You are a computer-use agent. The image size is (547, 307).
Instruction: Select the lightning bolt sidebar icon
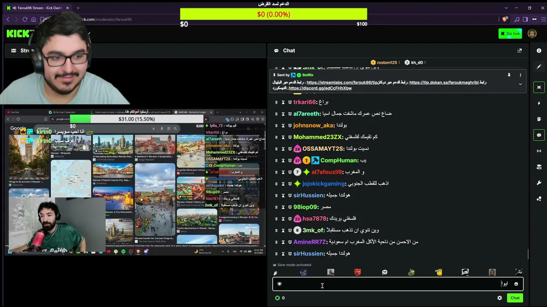[x=539, y=103]
